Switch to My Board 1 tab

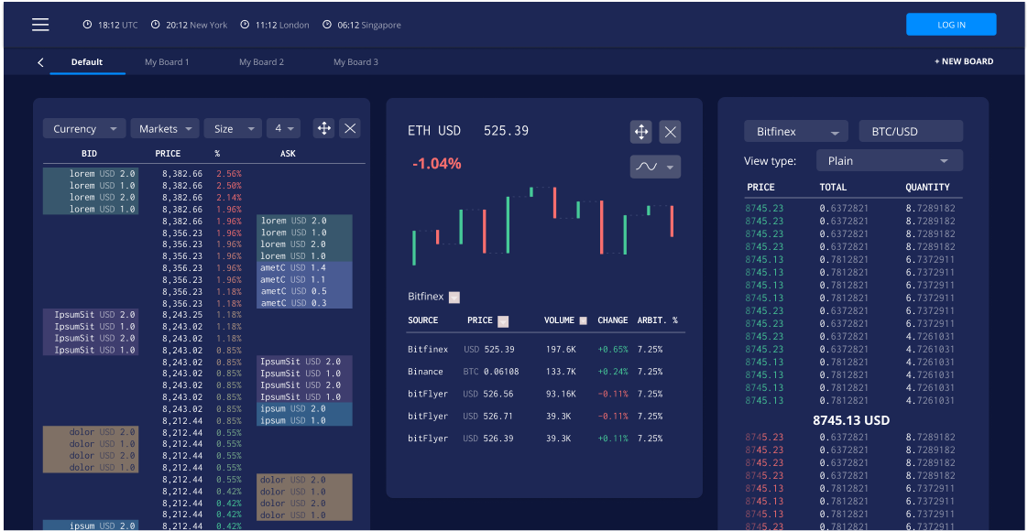pyautogui.click(x=167, y=62)
